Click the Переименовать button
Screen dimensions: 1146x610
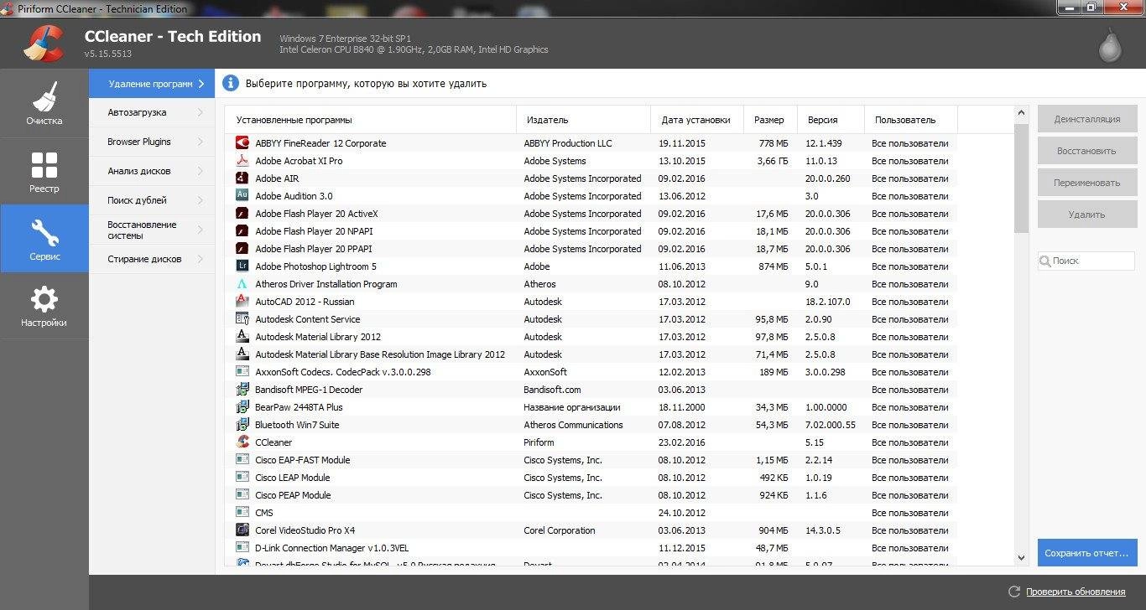click(x=1087, y=183)
